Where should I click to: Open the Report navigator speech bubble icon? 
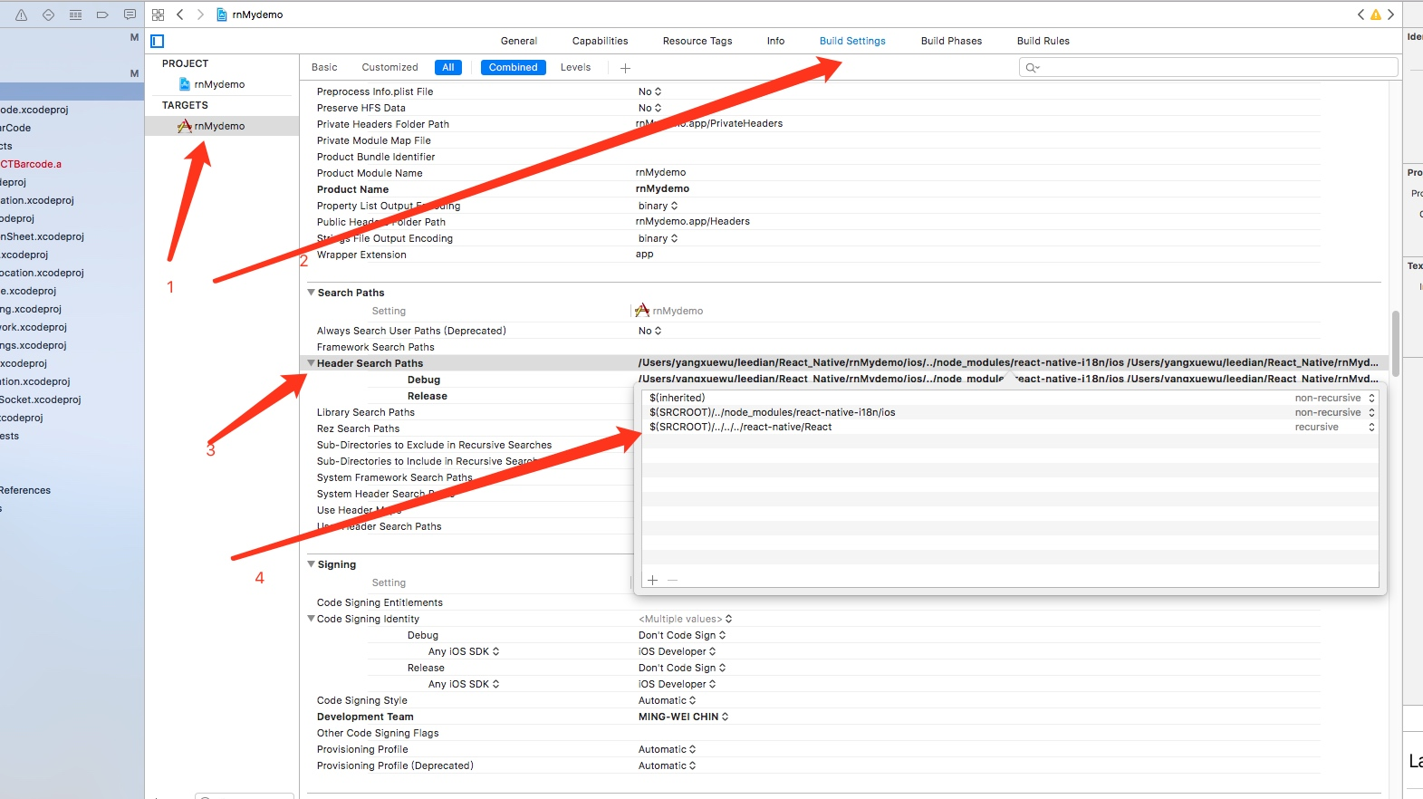click(x=130, y=14)
